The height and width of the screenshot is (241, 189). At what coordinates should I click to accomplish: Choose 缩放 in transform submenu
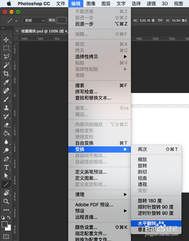click(x=156, y=159)
